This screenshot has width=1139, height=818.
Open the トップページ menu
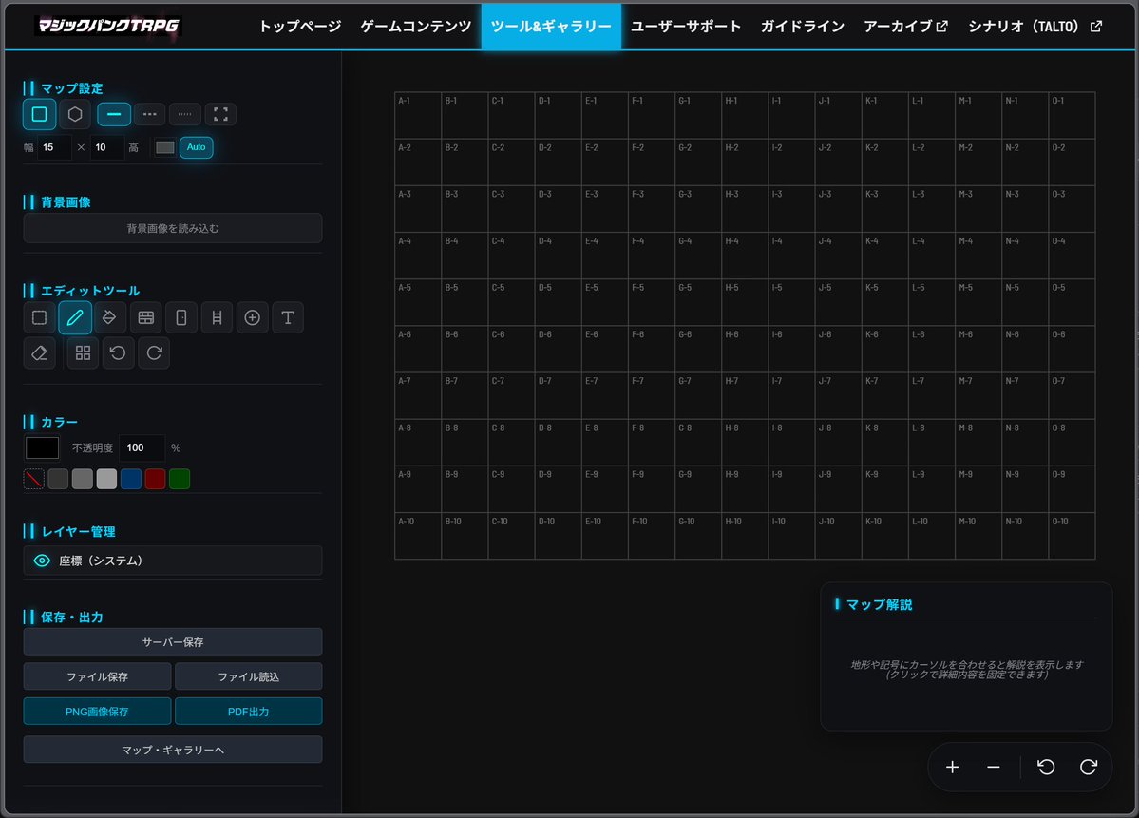[x=300, y=27]
